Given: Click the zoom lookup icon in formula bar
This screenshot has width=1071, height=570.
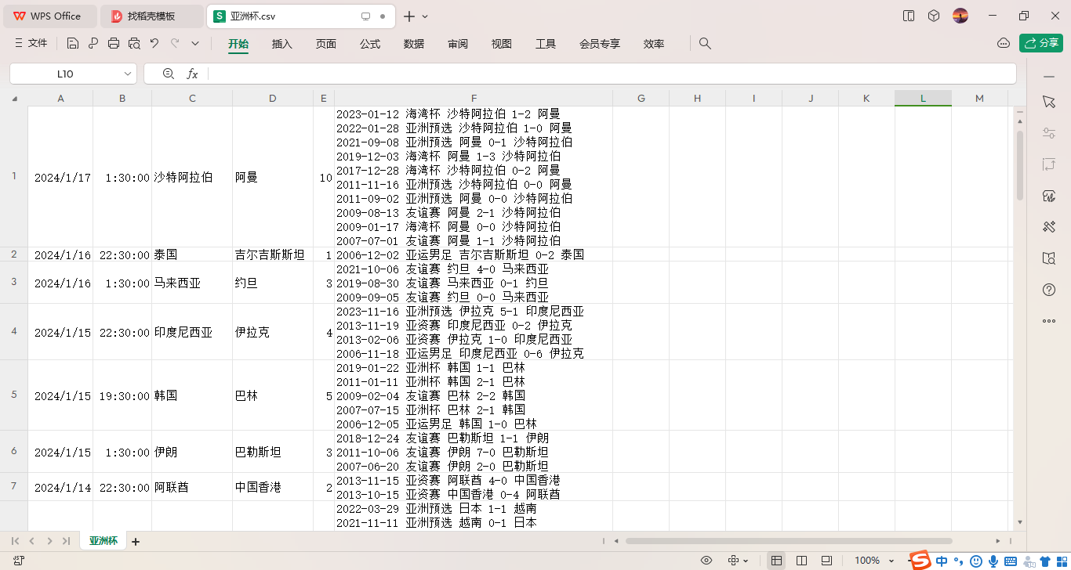Looking at the screenshot, I should point(168,74).
